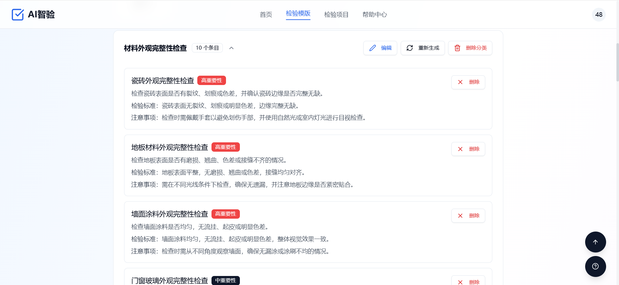Go to the 首页 nav tab
This screenshot has height=285, width=619.
pyautogui.click(x=266, y=14)
